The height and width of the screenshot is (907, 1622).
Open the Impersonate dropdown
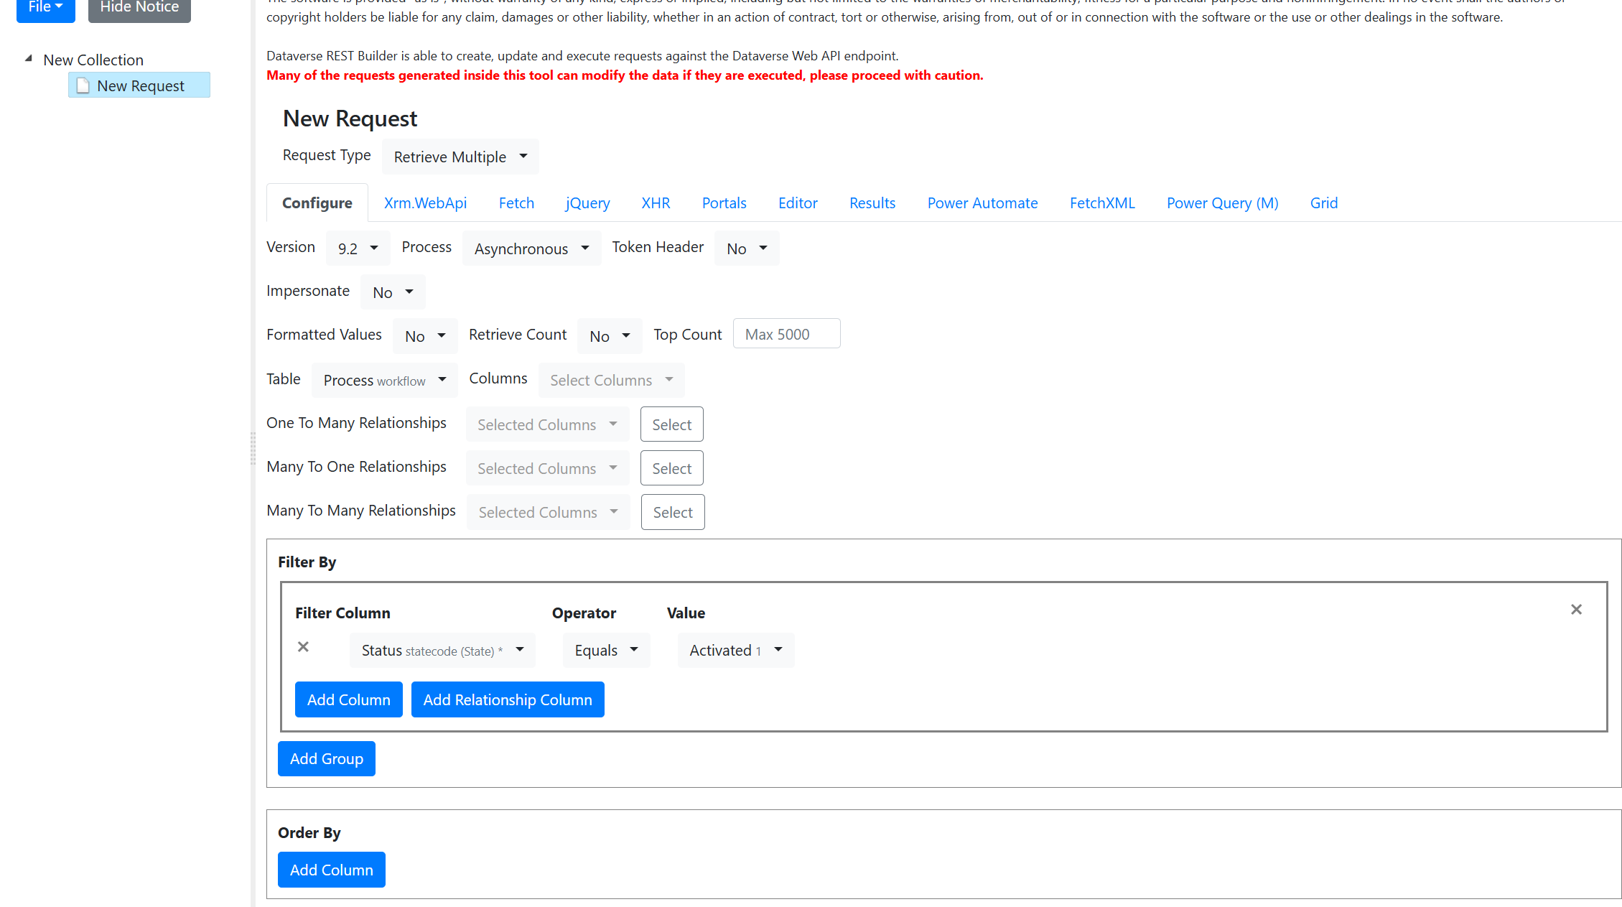pos(393,292)
